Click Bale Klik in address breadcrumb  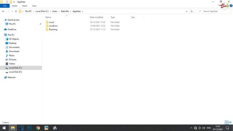point(65,11)
